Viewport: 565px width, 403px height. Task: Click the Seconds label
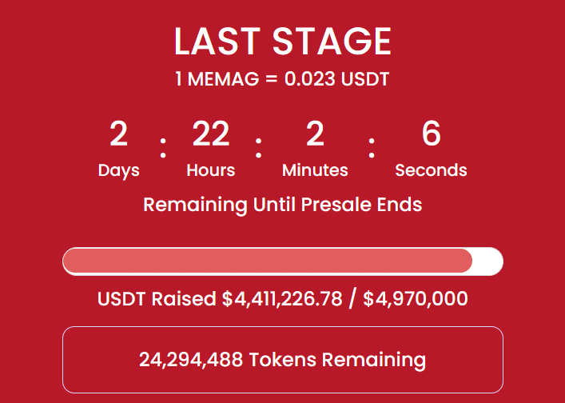(x=431, y=170)
